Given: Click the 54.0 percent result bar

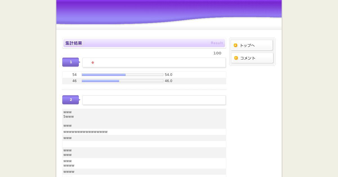Looking at the screenshot, I should coord(123,75).
